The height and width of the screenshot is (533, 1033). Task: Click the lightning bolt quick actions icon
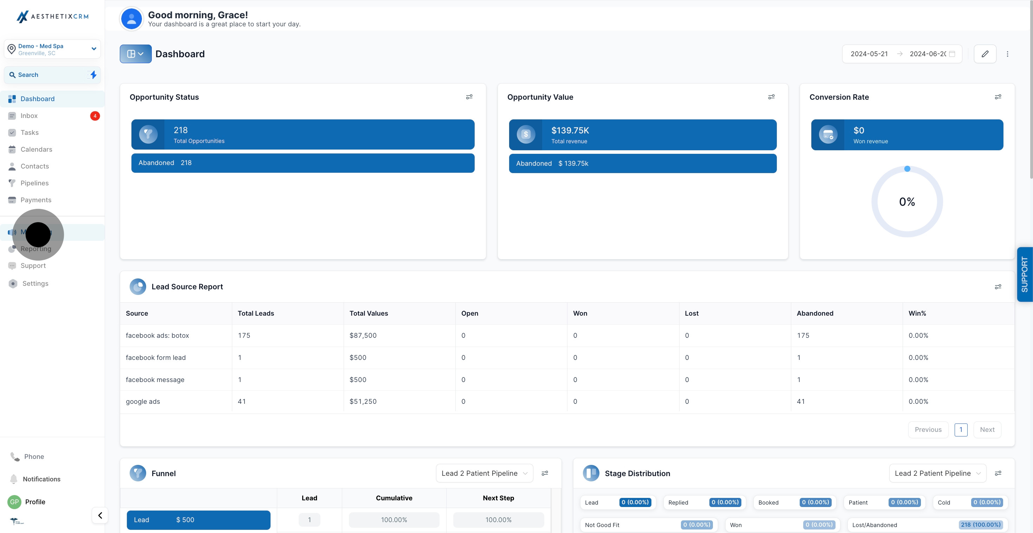pos(93,75)
